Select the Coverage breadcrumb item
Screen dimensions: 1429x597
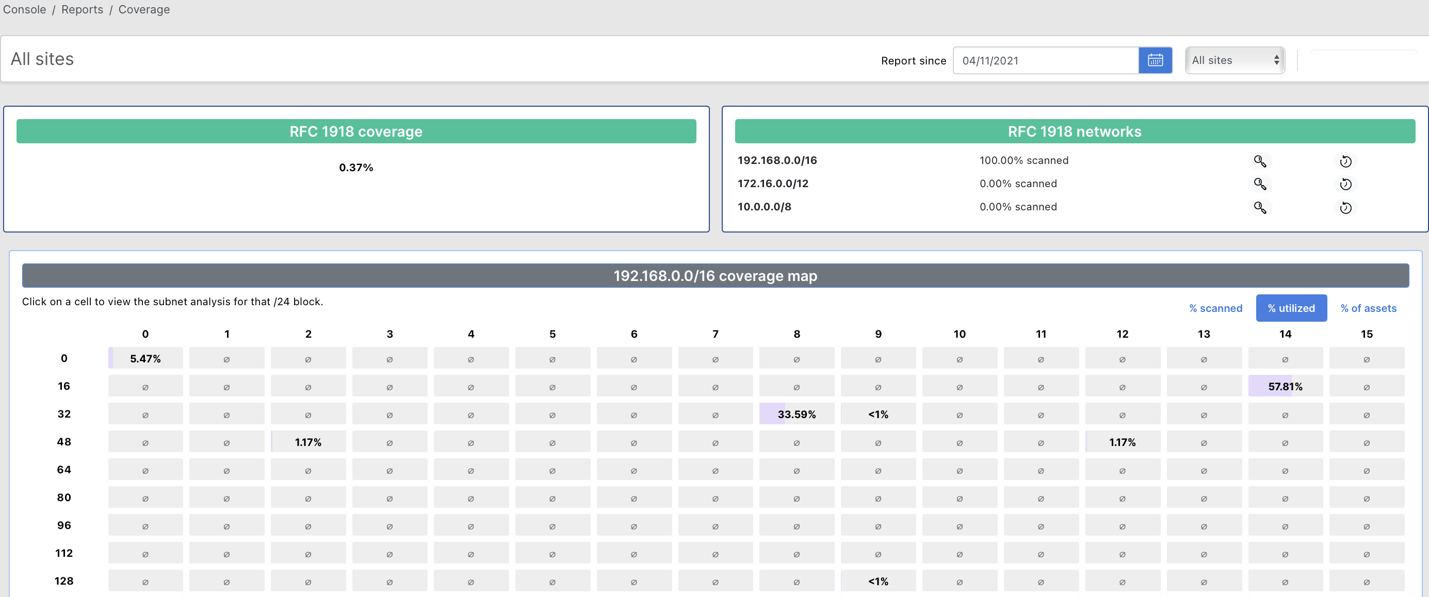(144, 9)
